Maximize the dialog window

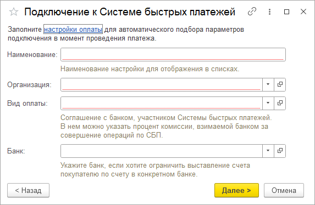tap(286, 12)
